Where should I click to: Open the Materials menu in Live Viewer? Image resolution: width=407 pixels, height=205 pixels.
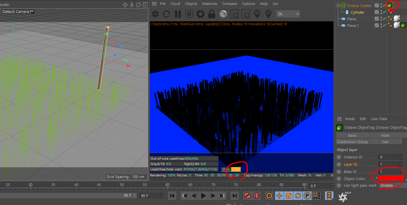tap(209, 4)
